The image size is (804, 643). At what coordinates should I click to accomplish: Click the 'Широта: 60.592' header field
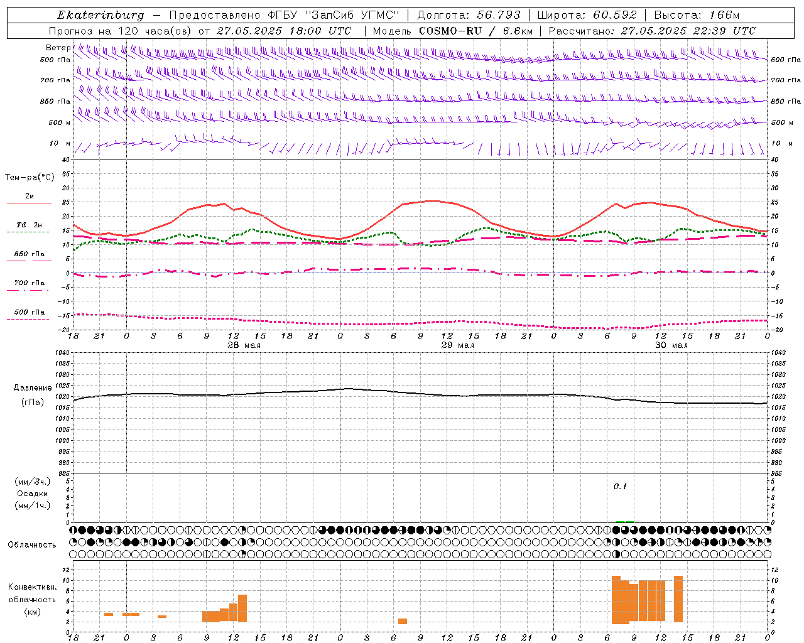[x=587, y=15]
